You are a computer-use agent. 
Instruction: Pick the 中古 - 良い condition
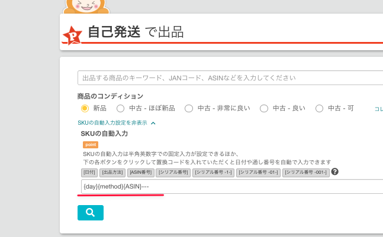[264, 108]
